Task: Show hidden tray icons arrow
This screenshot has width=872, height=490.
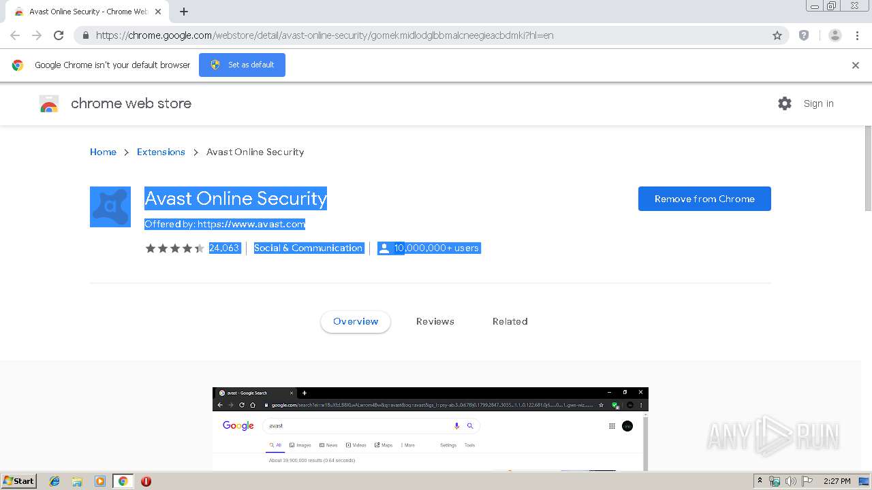Action: [x=760, y=481]
